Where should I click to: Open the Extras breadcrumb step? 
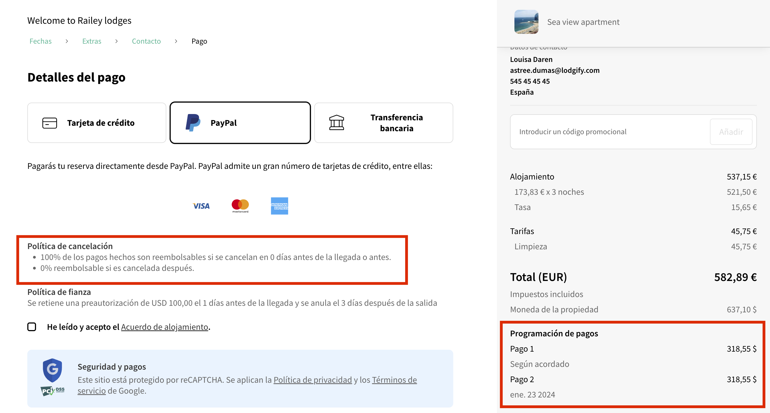click(x=91, y=41)
